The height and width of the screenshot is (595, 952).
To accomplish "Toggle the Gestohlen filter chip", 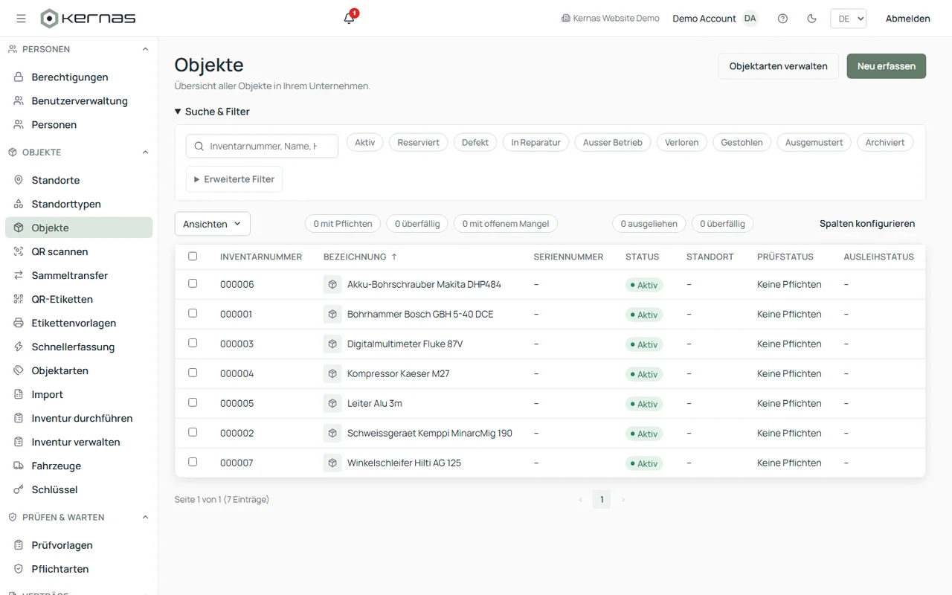I will [x=742, y=142].
